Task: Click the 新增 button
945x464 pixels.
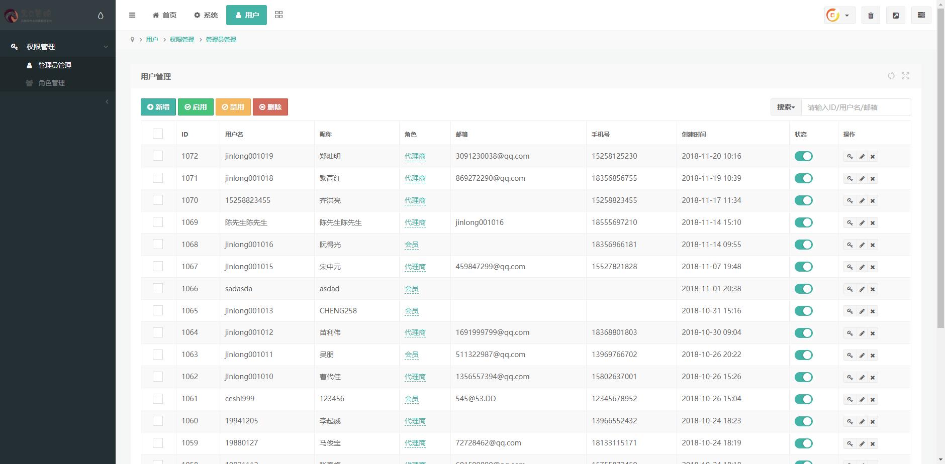Action: point(158,107)
